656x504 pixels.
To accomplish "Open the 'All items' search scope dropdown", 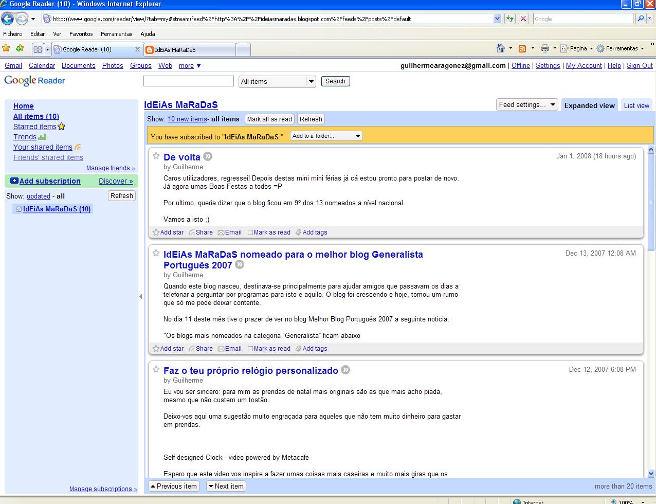I will click(311, 81).
